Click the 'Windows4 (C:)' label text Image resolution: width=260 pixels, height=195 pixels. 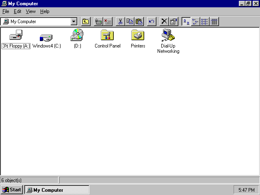[47, 46]
